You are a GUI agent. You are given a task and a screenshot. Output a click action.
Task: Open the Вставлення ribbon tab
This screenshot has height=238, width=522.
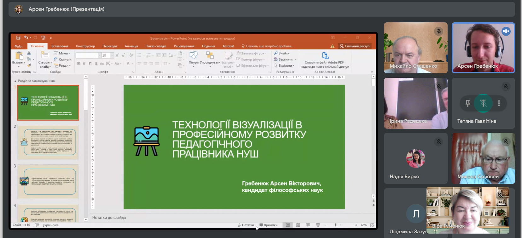(60, 46)
